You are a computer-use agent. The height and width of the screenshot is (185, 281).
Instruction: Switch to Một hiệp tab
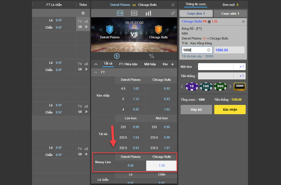pyautogui.click(x=150, y=64)
